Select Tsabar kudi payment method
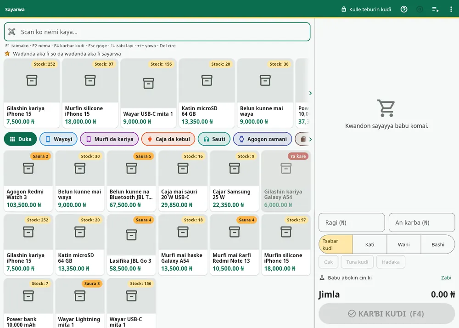The width and height of the screenshot is (459, 328). tap(336, 244)
